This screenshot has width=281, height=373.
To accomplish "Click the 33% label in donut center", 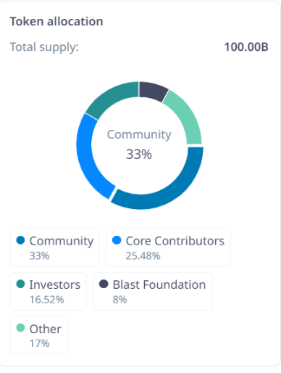I will pyautogui.click(x=139, y=154).
